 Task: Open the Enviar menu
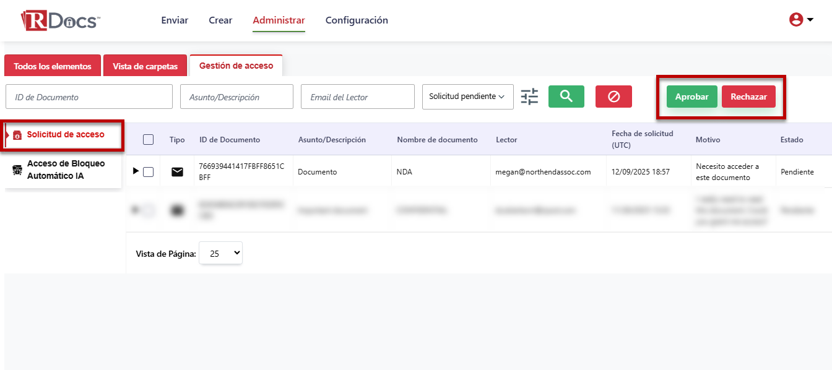(x=175, y=20)
